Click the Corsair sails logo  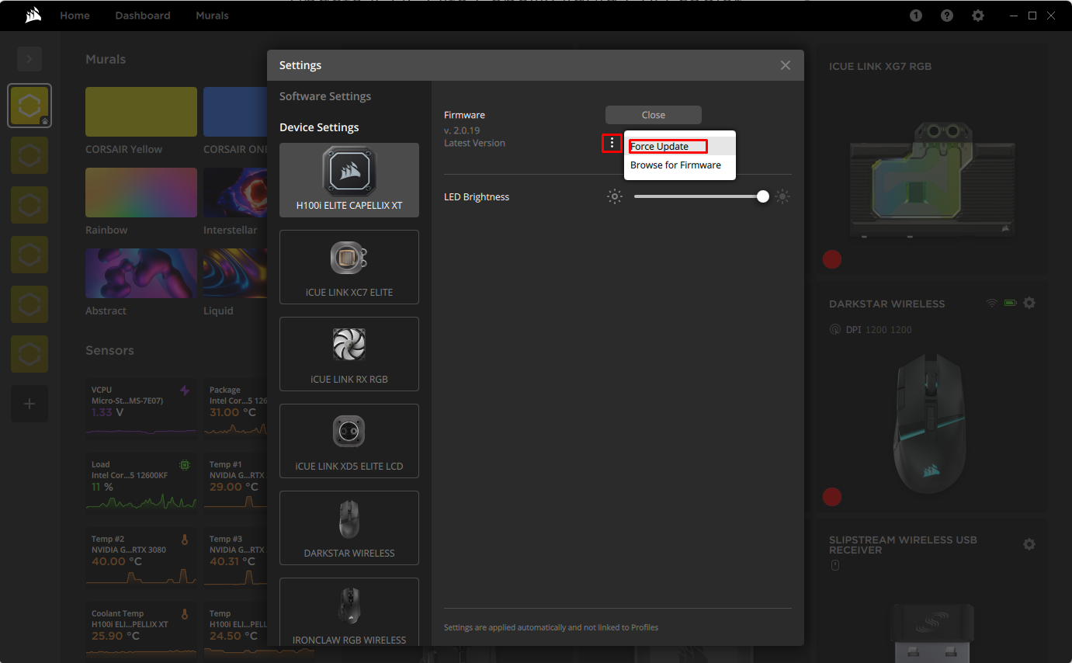(x=33, y=16)
